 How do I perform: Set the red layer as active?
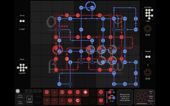pos(110,92)
